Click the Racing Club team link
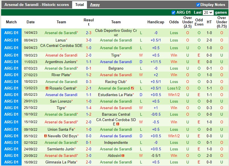The image size is (229, 166). click(x=115, y=82)
